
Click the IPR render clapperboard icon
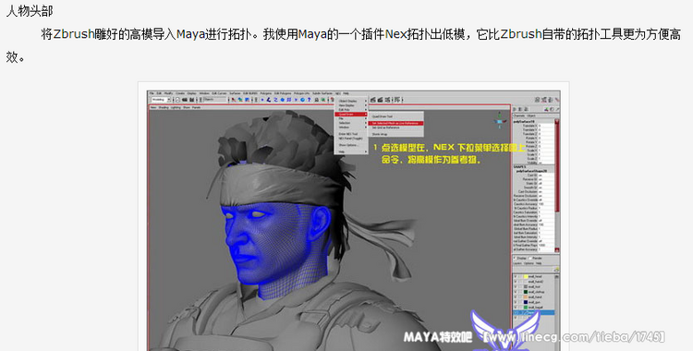pos(380,100)
